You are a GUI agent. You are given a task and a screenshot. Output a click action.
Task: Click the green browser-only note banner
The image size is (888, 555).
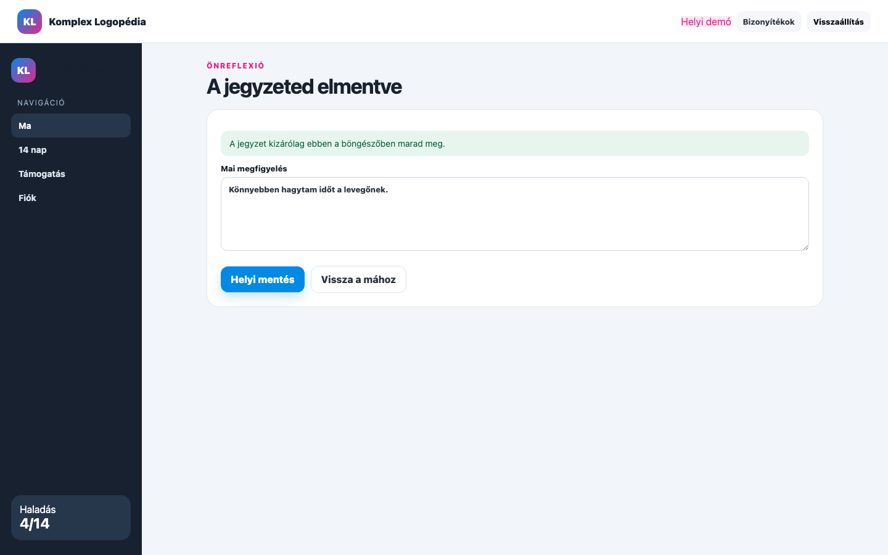pos(515,144)
